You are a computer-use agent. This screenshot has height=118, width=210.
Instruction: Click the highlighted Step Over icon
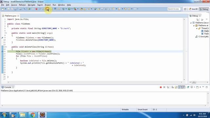47,9
